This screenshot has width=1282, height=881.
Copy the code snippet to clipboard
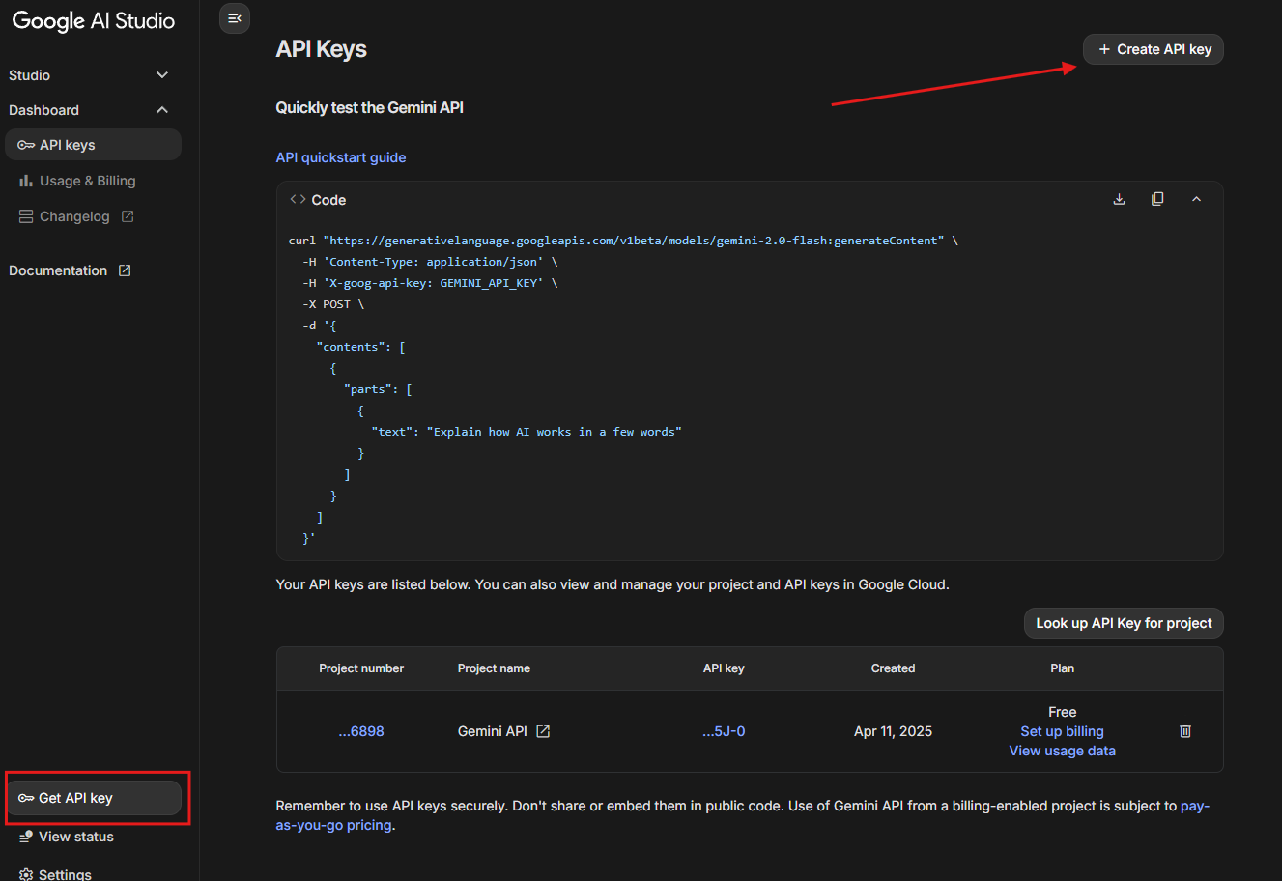(x=1157, y=199)
